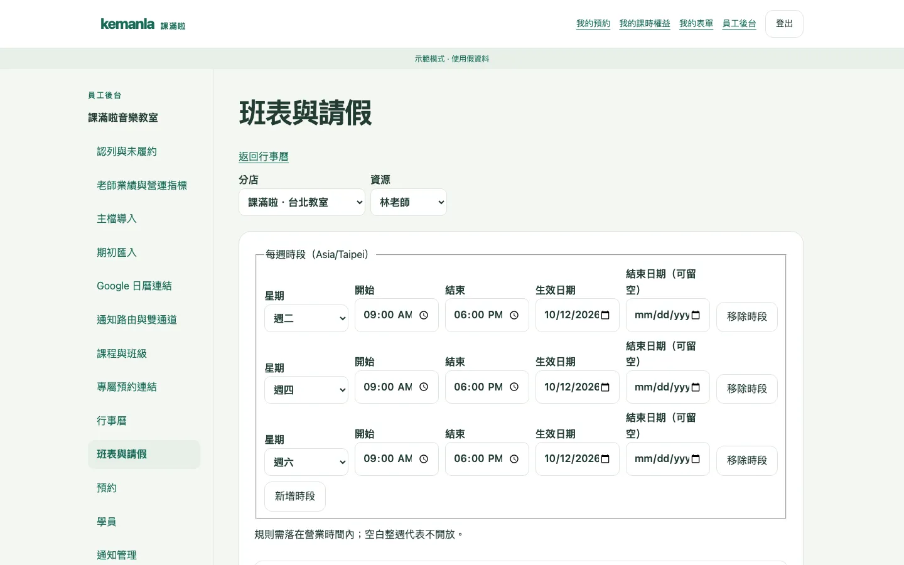Open calendar icon for 週四 結束日期
This screenshot has height=565, width=904.
coord(696,387)
